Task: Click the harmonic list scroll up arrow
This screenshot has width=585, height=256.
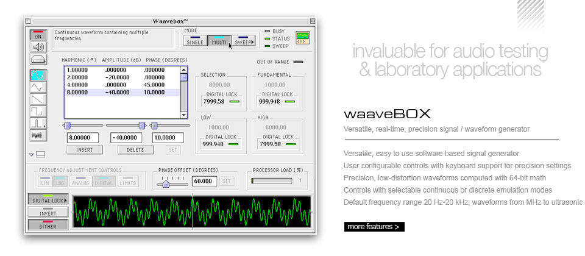Action: pyautogui.click(x=184, y=69)
